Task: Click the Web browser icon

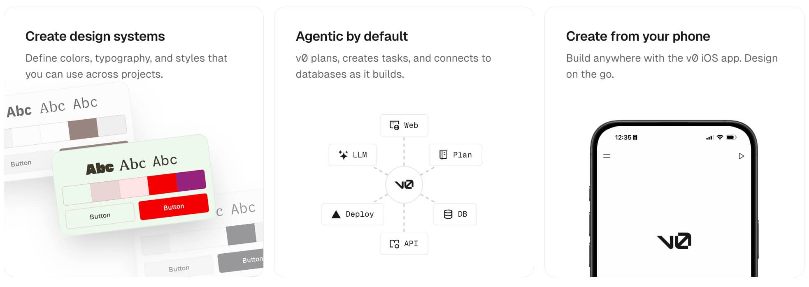Action: [394, 125]
